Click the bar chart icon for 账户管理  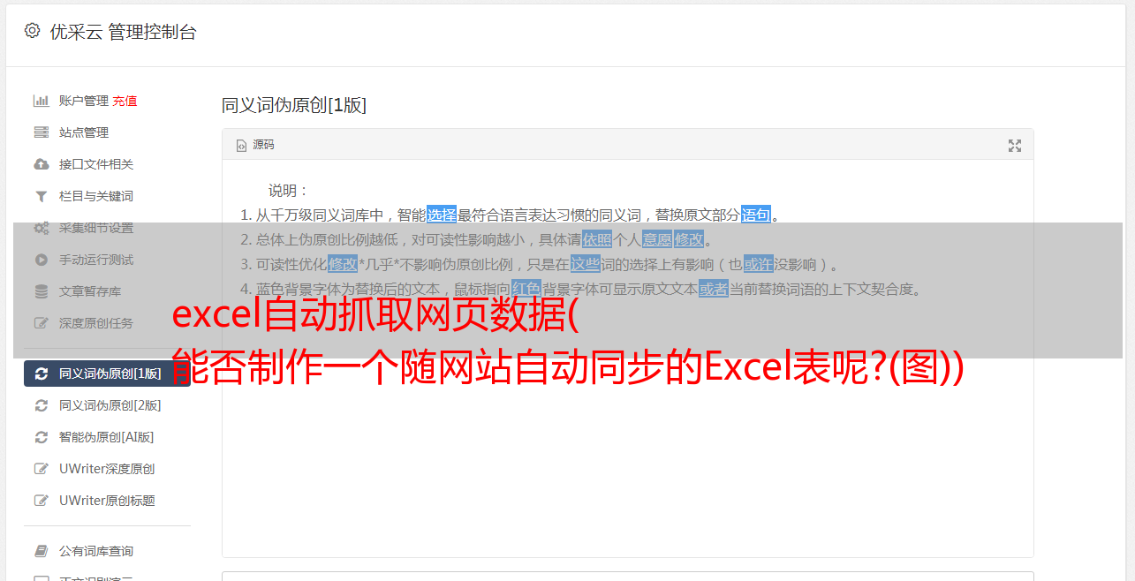pyautogui.click(x=41, y=101)
